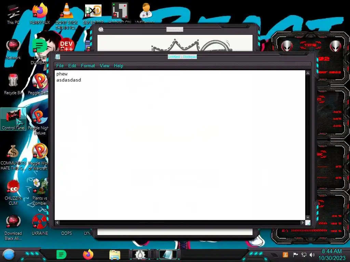This screenshot has height=262, width=350.
Task: Select the COMMUNISTS HATE THIS money bag icon
Action: pos(13,157)
